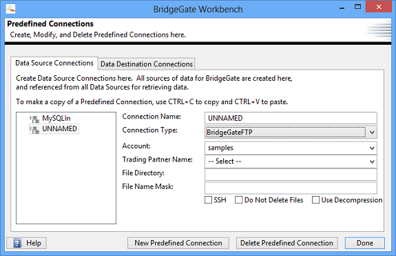The image size is (396, 256).
Task: Click the 'File Name Mask:' label
Action: click(x=148, y=187)
